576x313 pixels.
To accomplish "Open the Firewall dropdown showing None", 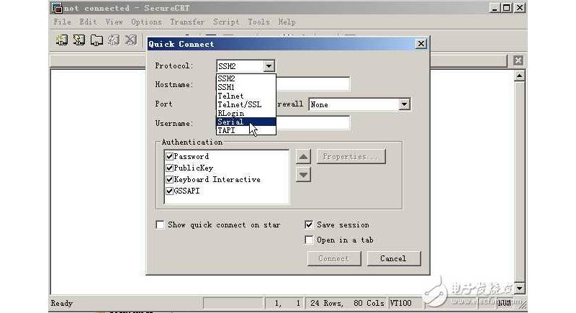I will point(404,104).
